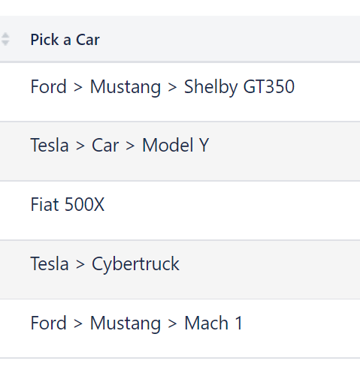The image size is (360, 379).
Task: Click Ford in the Shelby GT350 row
Action: (48, 86)
